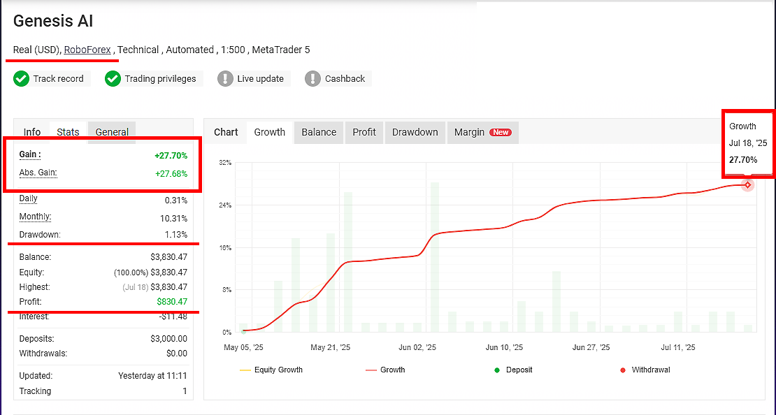Click the Monthly label

tap(35, 217)
